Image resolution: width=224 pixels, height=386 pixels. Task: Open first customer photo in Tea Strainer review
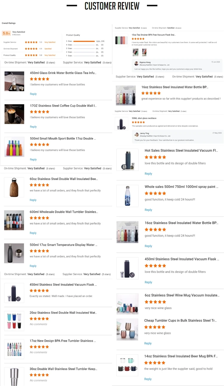pyautogui.click(x=136, y=52)
